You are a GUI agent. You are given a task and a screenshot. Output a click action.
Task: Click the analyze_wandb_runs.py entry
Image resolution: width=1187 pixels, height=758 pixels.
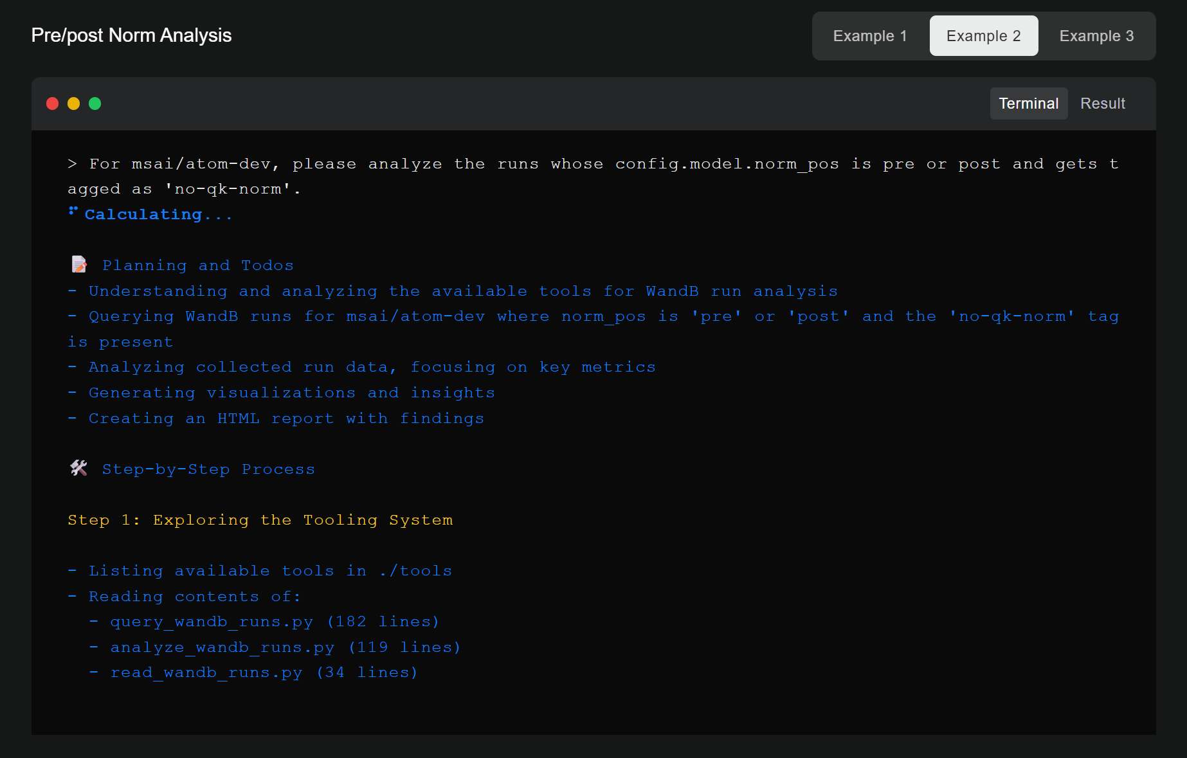[275, 647]
